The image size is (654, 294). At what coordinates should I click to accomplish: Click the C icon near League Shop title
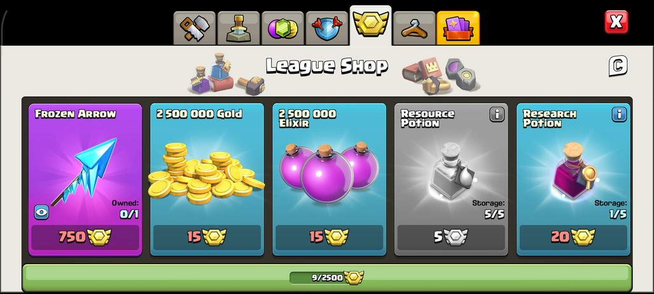(x=618, y=66)
